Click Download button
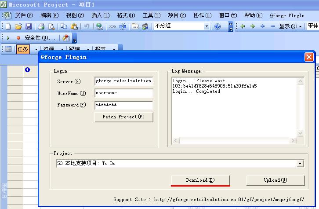This screenshot has width=319, height=209. pyautogui.click(x=200, y=180)
